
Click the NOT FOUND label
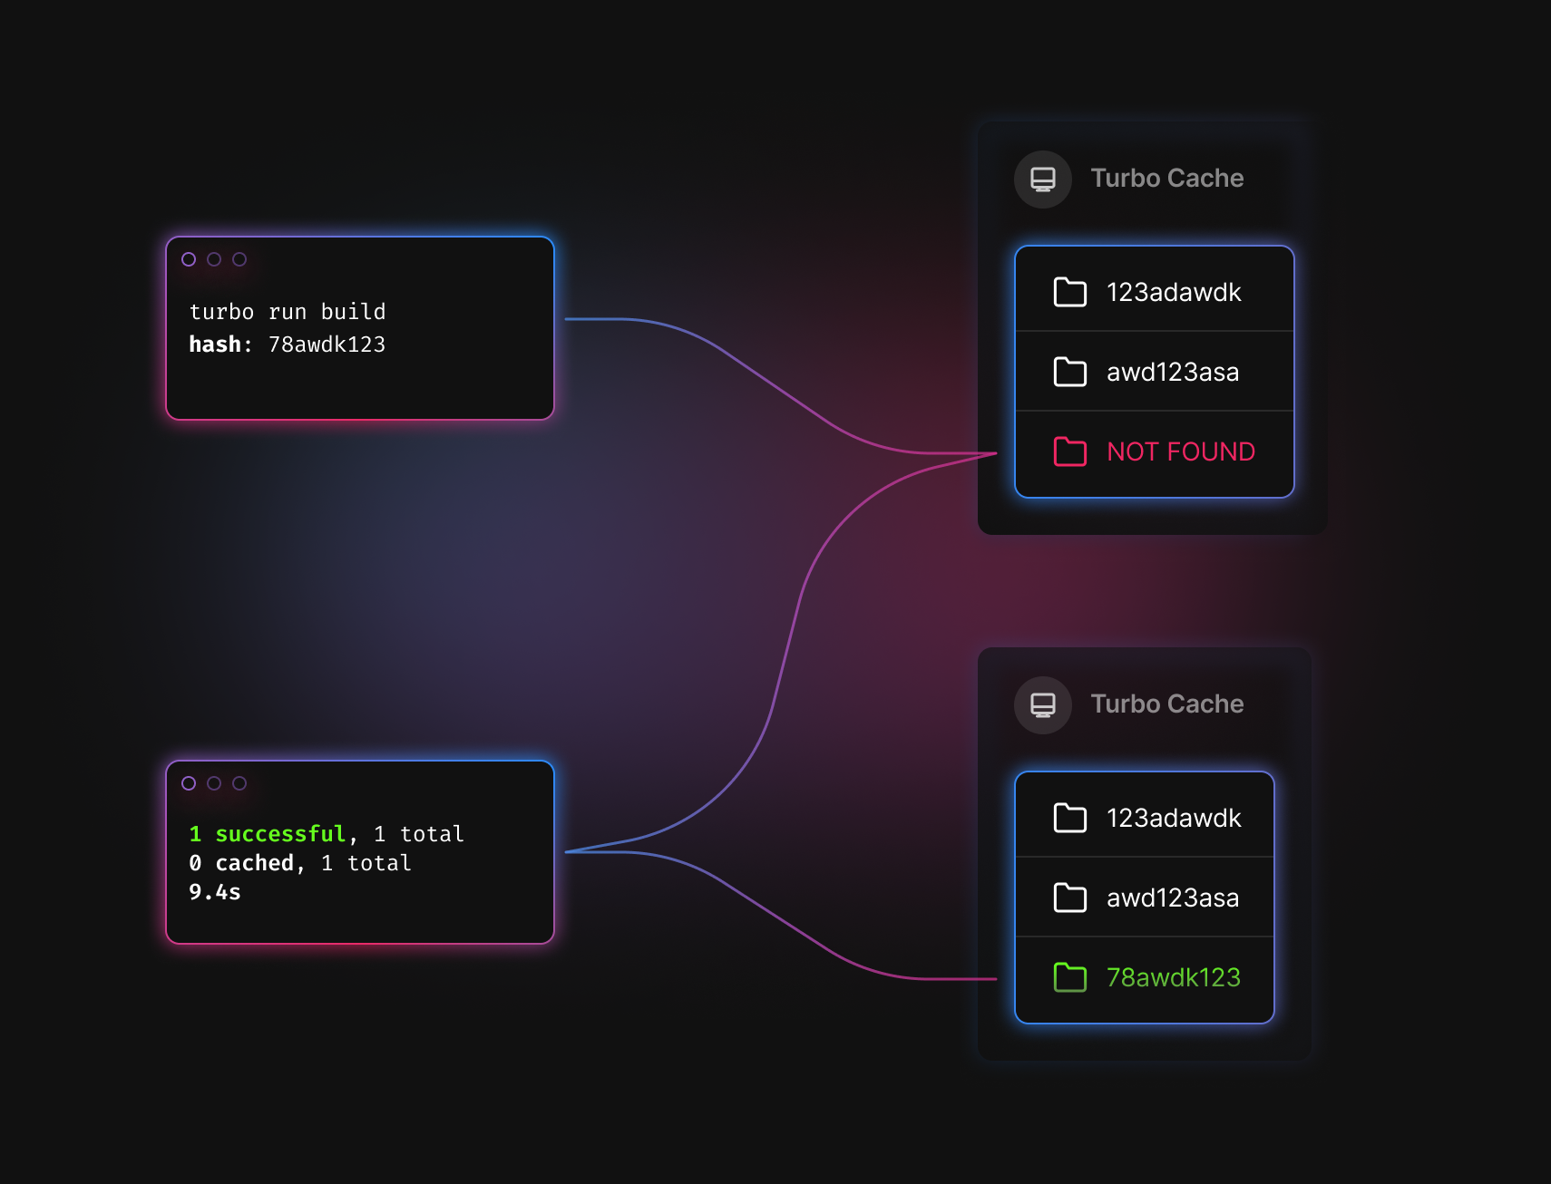pos(1181,451)
